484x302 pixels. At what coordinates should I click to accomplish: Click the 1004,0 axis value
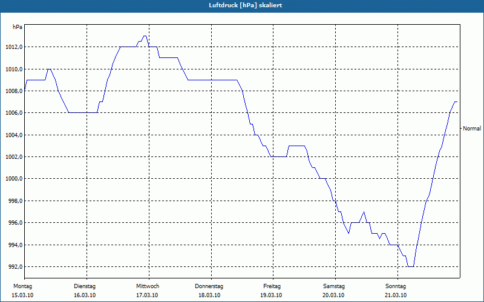[x=15, y=135]
